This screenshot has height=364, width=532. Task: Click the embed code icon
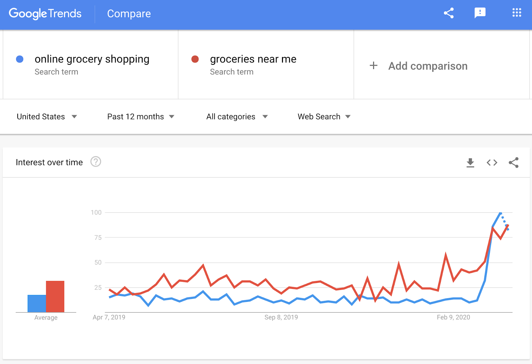(492, 163)
